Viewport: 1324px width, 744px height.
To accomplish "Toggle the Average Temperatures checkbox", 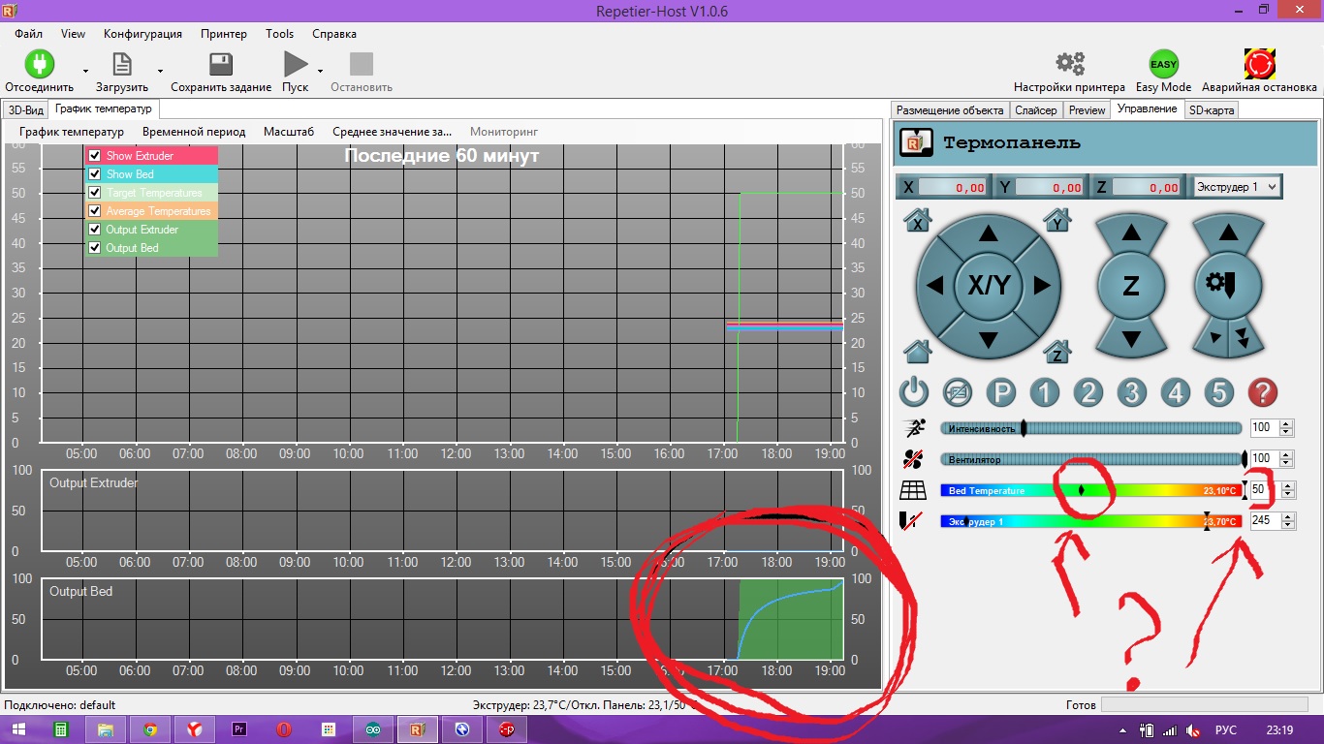I will 95,211.
